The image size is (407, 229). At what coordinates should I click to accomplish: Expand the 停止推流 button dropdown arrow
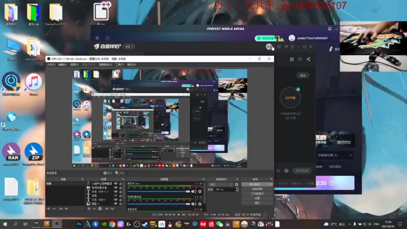point(270,184)
